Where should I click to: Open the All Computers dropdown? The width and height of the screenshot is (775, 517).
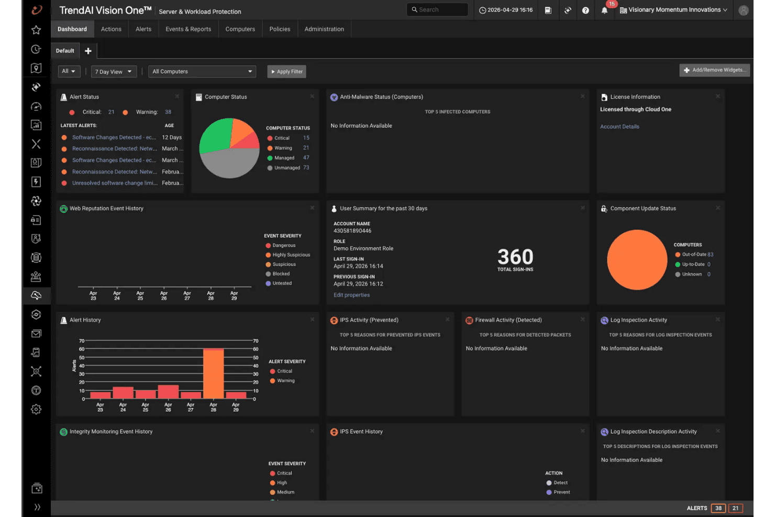point(202,72)
